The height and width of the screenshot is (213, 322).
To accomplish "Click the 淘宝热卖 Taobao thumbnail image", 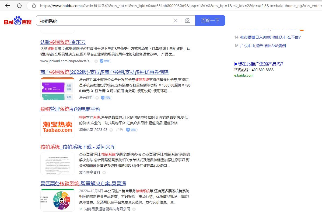I will pyautogui.click(x=58, y=126).
